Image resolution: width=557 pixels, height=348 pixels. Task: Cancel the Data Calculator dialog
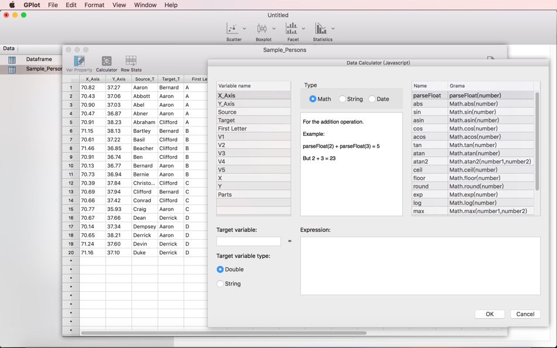[x=525, y=314]
